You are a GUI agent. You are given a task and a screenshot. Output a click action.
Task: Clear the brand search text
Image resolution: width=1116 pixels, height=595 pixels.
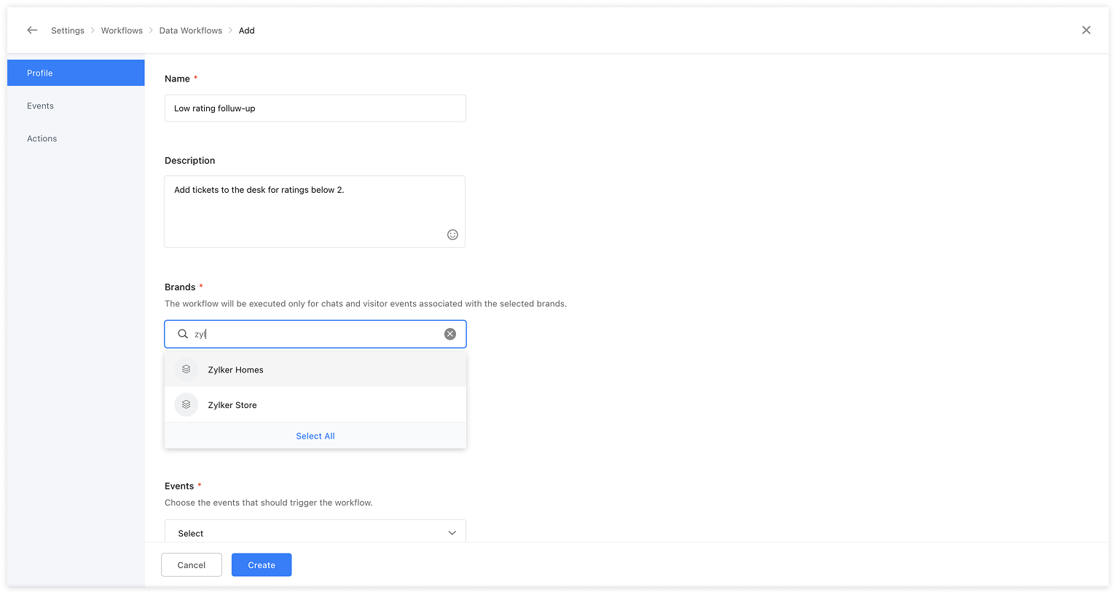(450, 334)
